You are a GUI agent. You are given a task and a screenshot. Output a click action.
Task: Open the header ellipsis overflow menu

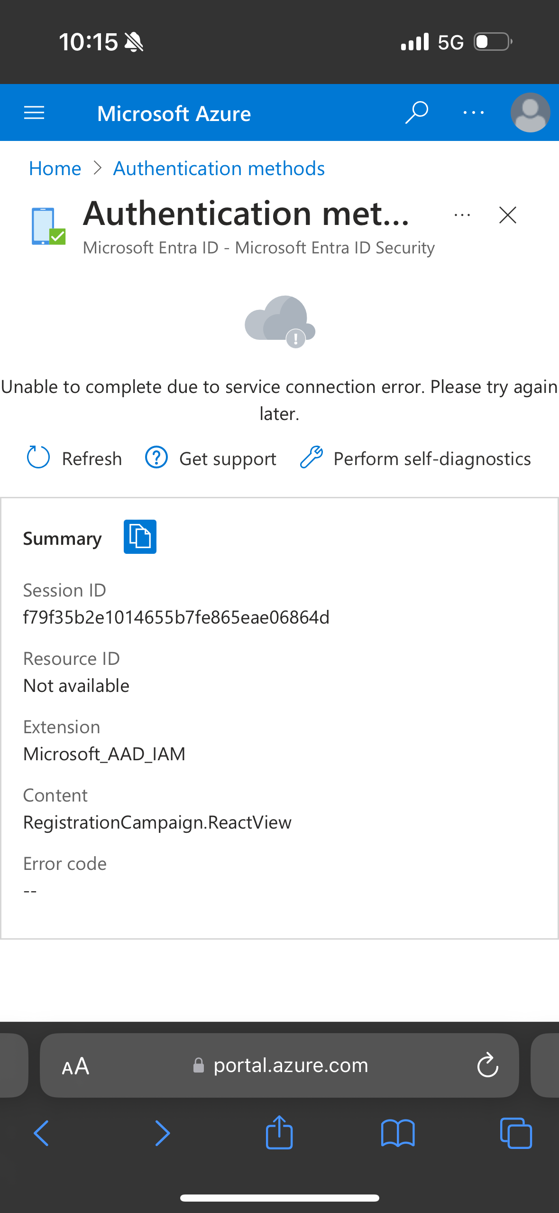point(473,113)
